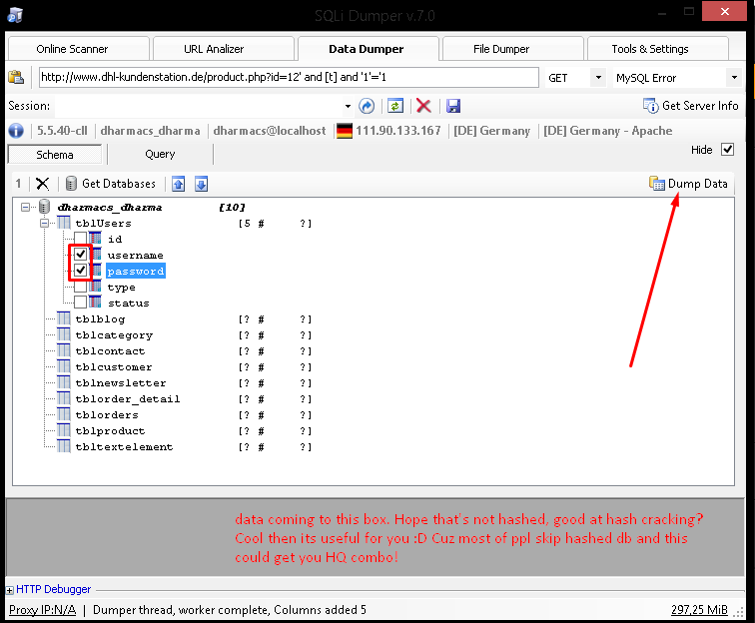Click the Proxy IP:N/A link
755x623 pixels.
pos(42,610)
